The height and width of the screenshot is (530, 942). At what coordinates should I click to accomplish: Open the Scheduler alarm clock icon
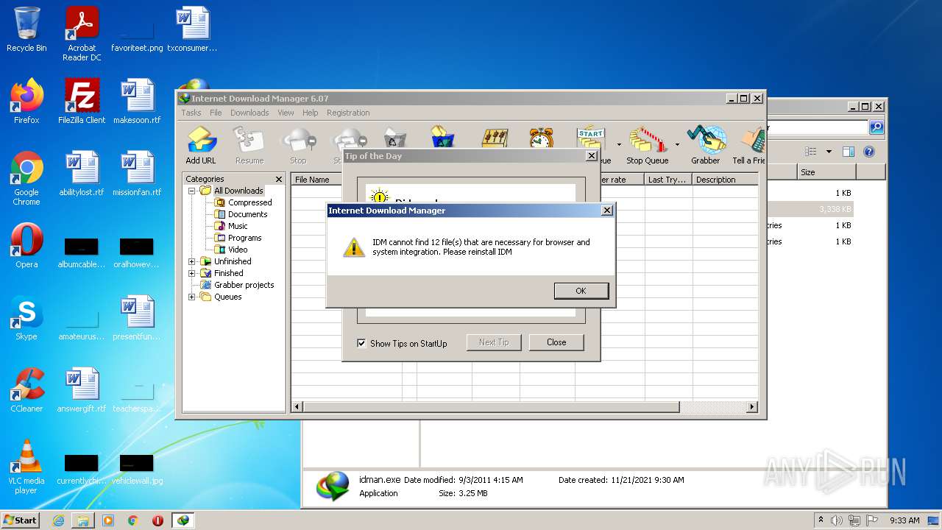(542, 138)
